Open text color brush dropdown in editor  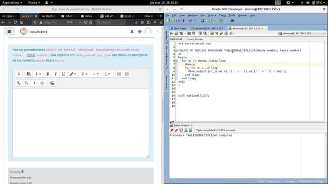[73, 74]
